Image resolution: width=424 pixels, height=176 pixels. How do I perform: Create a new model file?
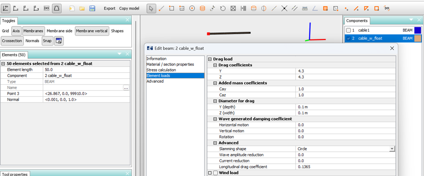pyautogui.click(x=72, y=8)
